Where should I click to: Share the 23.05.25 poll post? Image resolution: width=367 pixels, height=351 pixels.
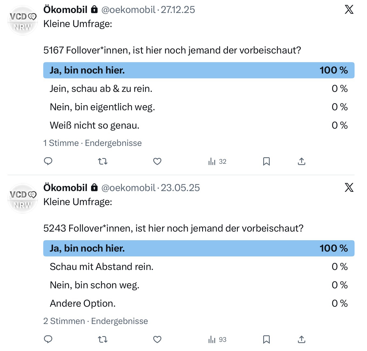[x=301, y=340]
